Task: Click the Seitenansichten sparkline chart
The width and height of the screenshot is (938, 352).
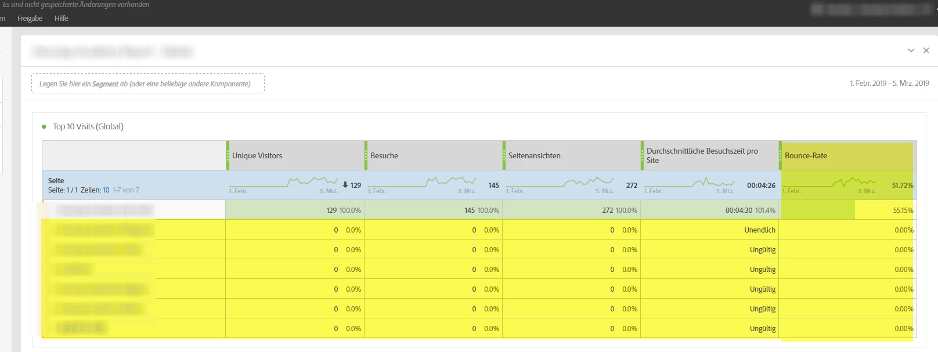Action: pos(560,183)
